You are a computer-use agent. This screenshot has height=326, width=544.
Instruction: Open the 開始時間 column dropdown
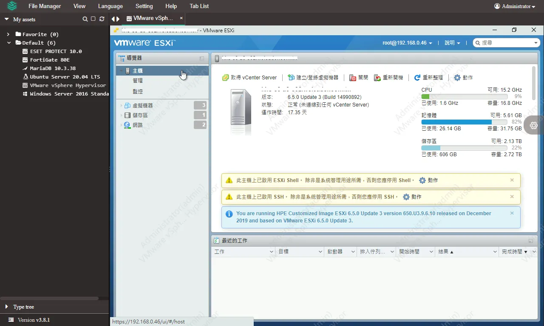coord(431,252)
